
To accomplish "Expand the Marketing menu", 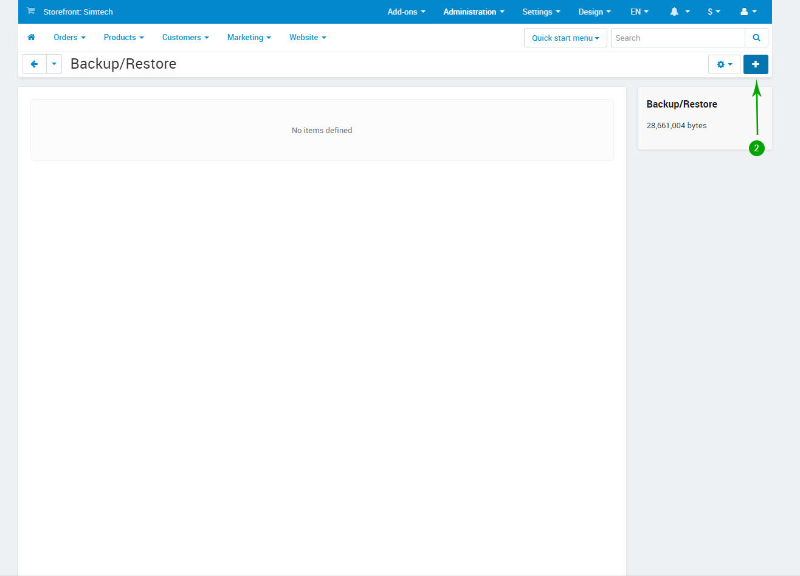I will [249, 37].
